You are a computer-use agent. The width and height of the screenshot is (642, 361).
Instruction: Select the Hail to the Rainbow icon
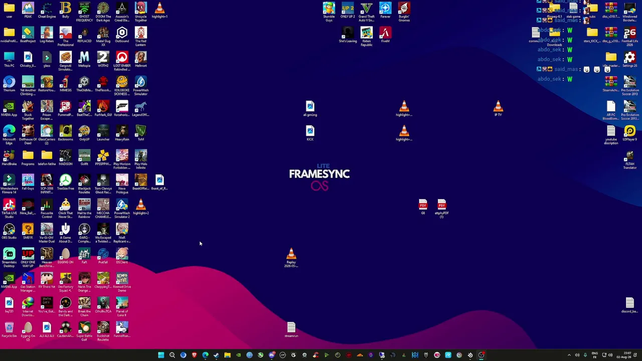84,209
